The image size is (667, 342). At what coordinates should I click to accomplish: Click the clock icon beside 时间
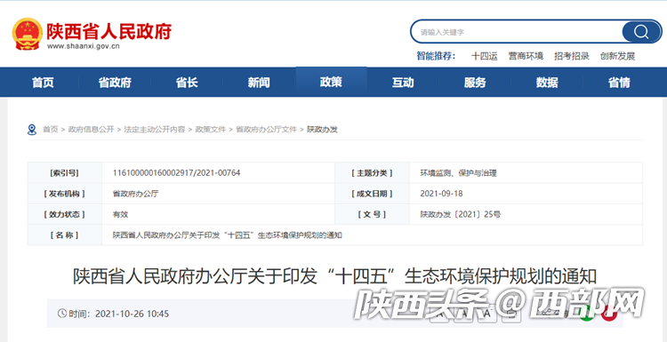click(x=62, y=314)
